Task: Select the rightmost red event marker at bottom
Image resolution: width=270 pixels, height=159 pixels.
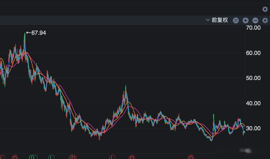Action: point(191,157)
